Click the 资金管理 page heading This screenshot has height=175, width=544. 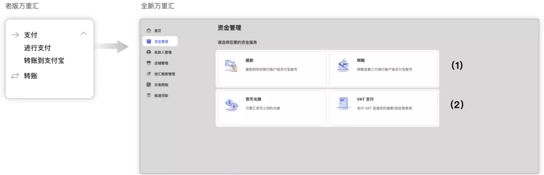pyautogui.click(x=229, y=28)
